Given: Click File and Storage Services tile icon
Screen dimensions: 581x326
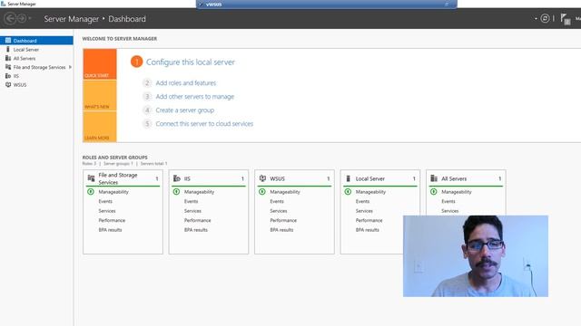Looking at the screenshot, I should point(91,178).
